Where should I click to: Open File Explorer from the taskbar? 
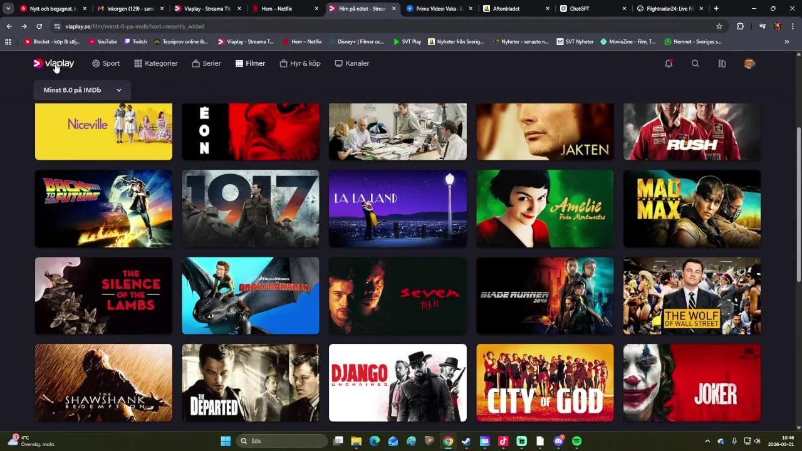(356, 441)
